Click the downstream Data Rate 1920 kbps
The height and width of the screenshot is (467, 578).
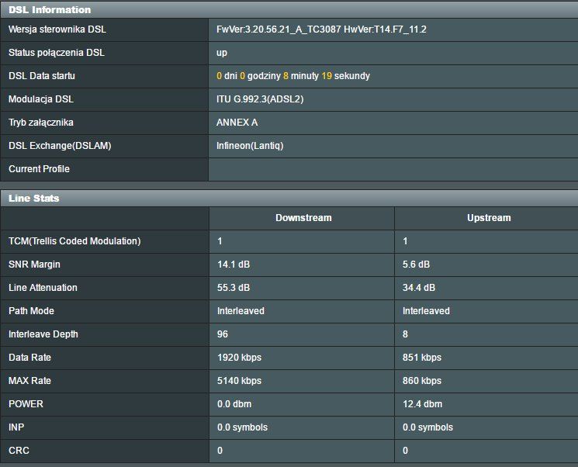[x=239, y=358]
